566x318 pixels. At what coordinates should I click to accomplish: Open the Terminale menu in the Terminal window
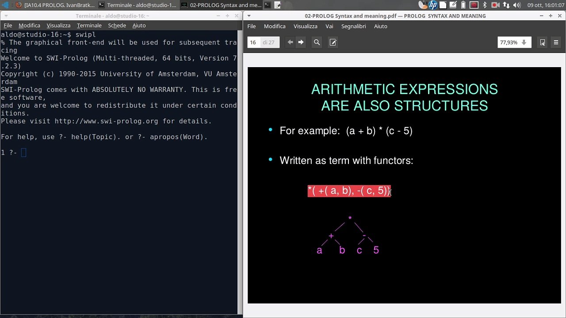coord(89,25)
